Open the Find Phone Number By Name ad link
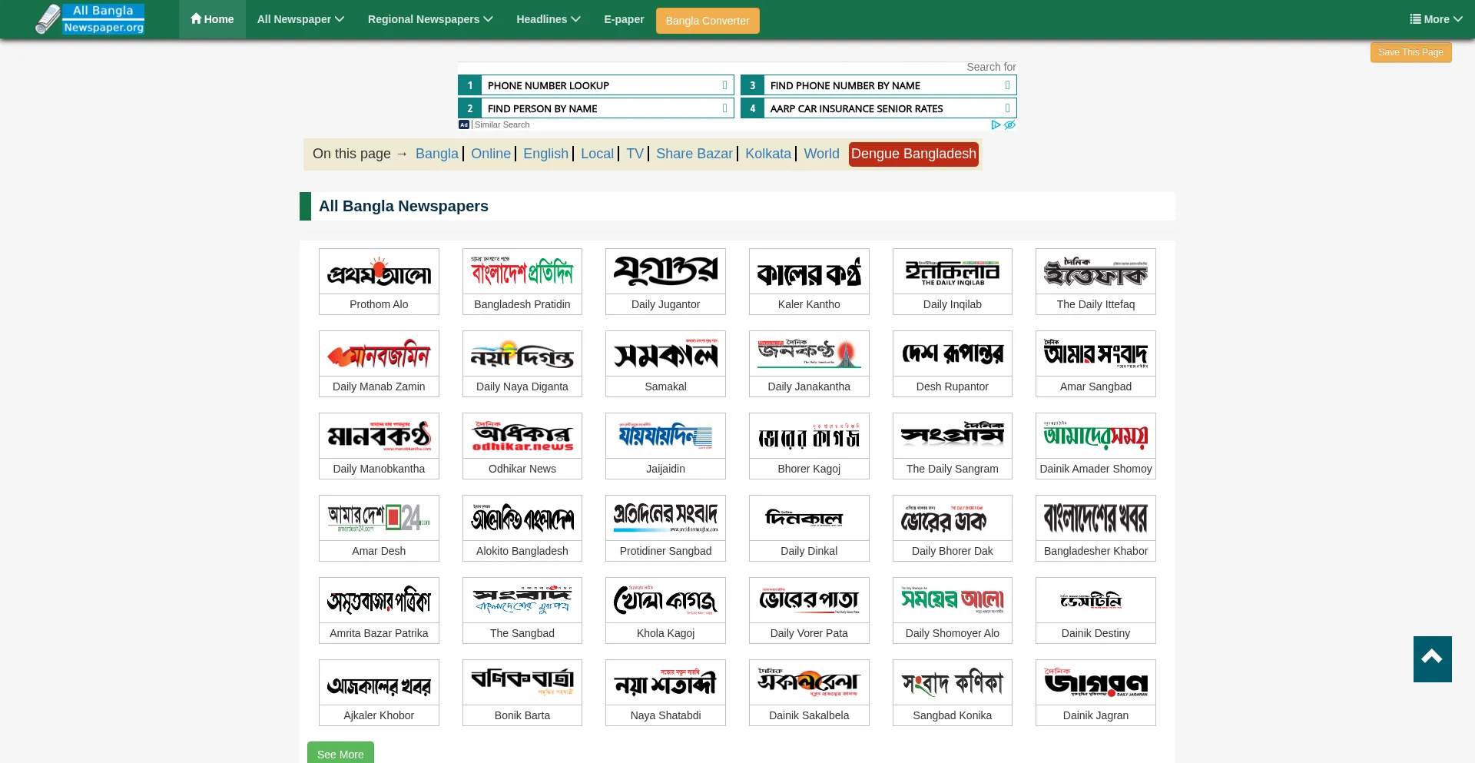 click(x=879, y=85)
